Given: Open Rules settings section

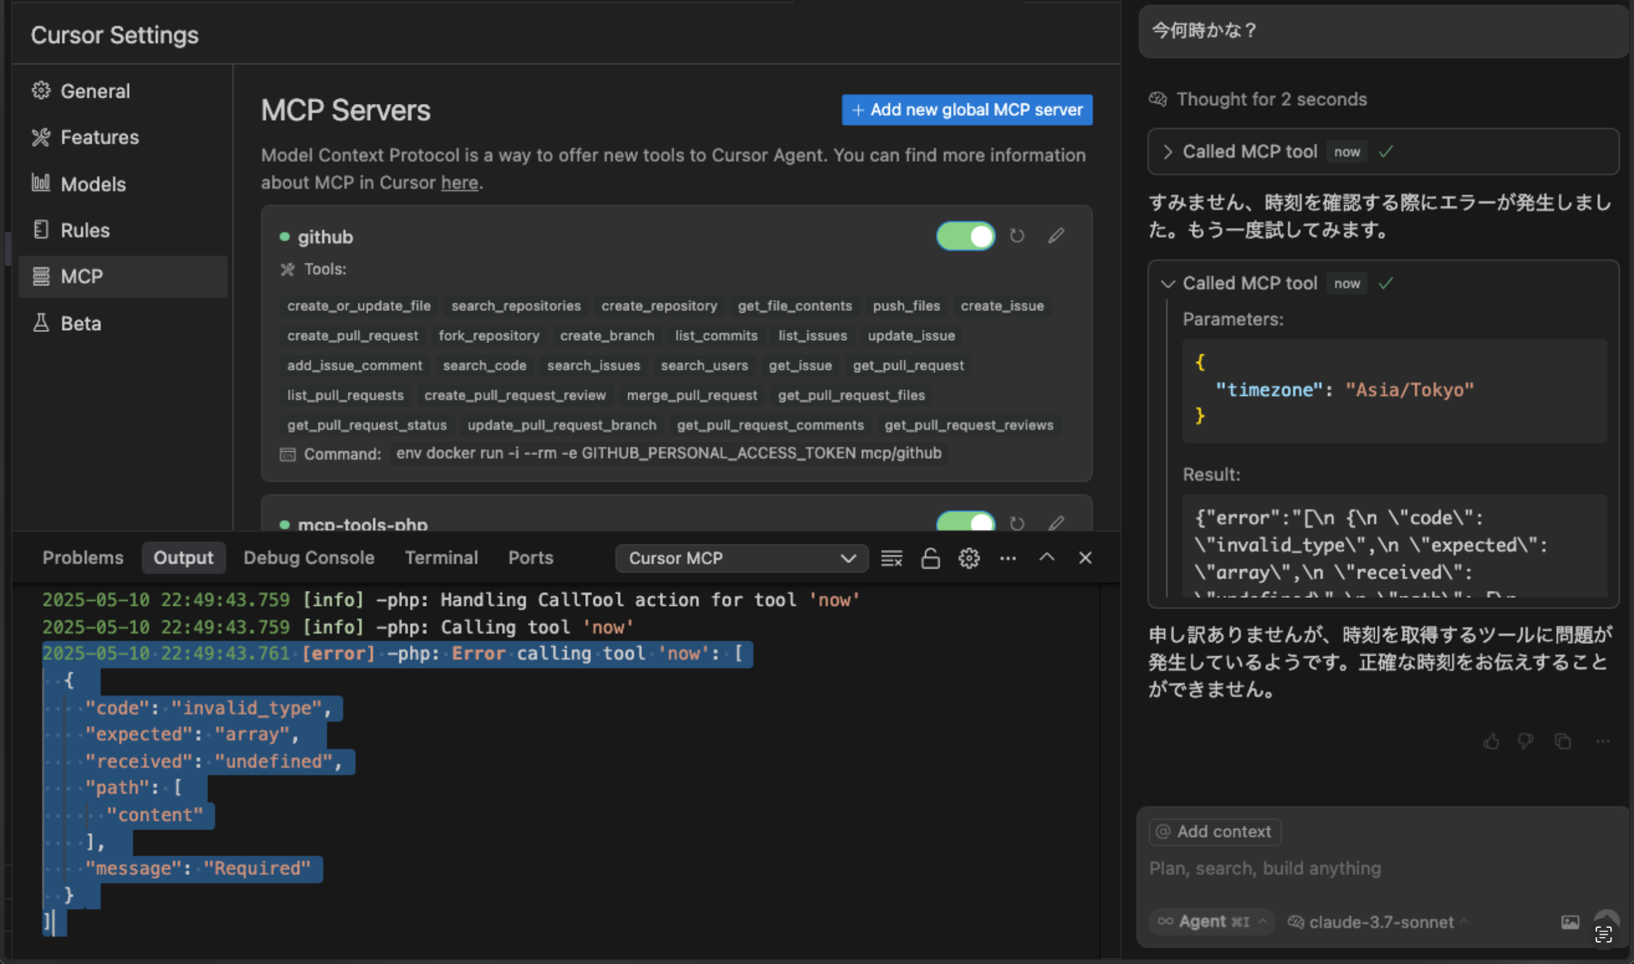Looking at the screenshot, I should click(123, 230).
